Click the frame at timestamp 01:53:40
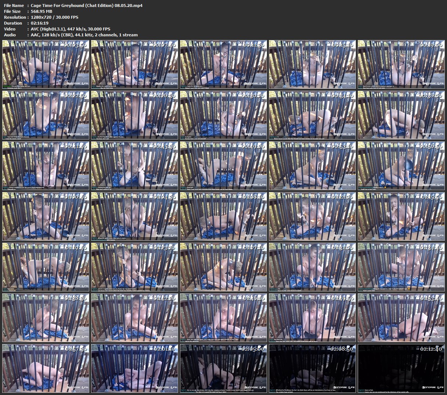The height and width of the screenshot is (395, 447). (401, 318)
